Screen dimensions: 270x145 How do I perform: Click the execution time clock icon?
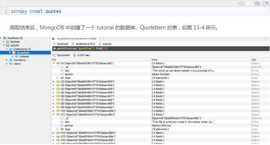pyautogui.click(x=75, y=55)
